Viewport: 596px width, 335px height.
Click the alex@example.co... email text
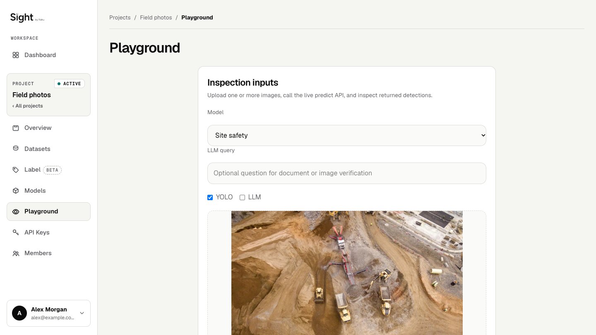53,318
